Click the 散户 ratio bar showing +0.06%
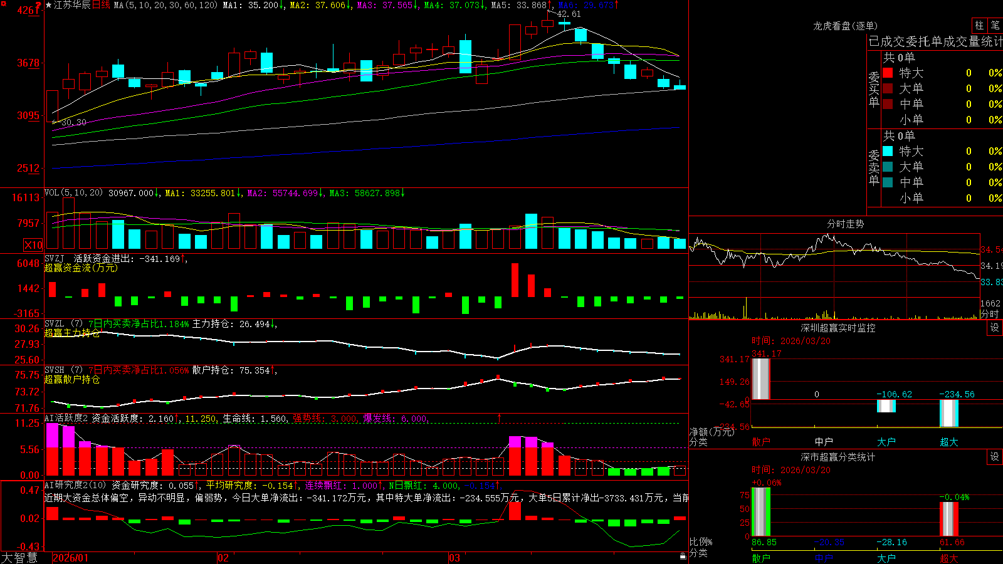The image size is (1003, 564). (x=760, y=512)
